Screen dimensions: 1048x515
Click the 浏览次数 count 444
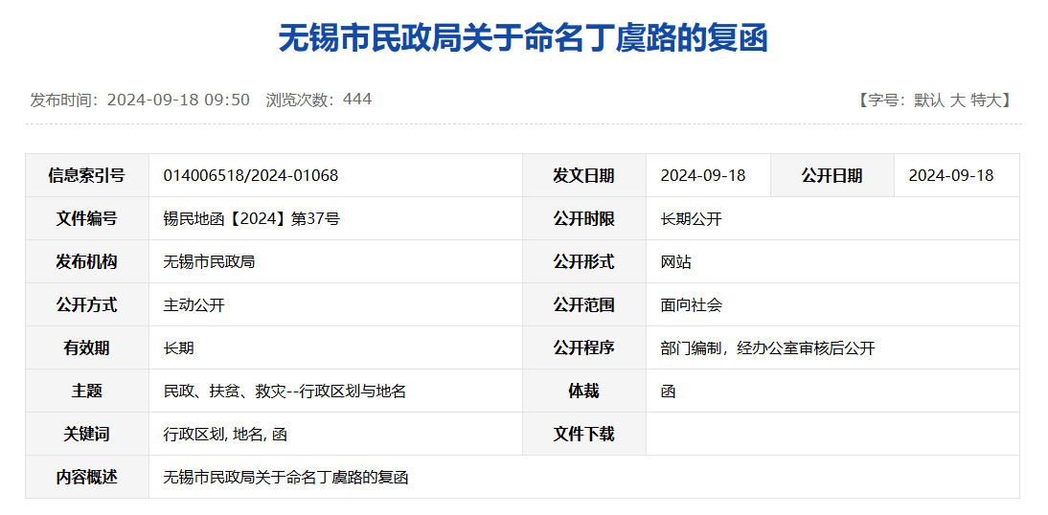pyautogui.click(x=357, y=100)
